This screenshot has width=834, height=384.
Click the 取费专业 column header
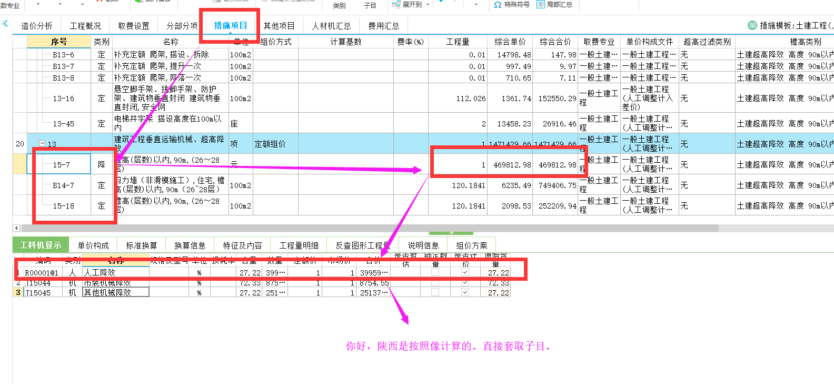coord(599,42)
